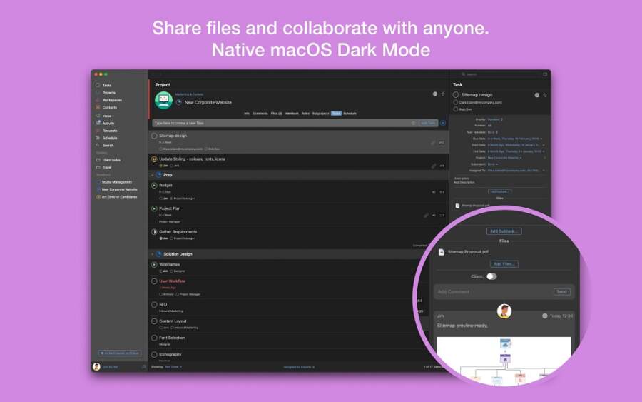Open Contacts from the sidebar
Screen dimensions: 642x402
[x=98, y=108]
